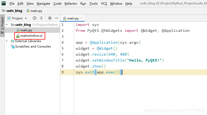The height and width of the screenshot is (115, 207).
Task: Expand the External Libraries node
Action: coord(7,41)
